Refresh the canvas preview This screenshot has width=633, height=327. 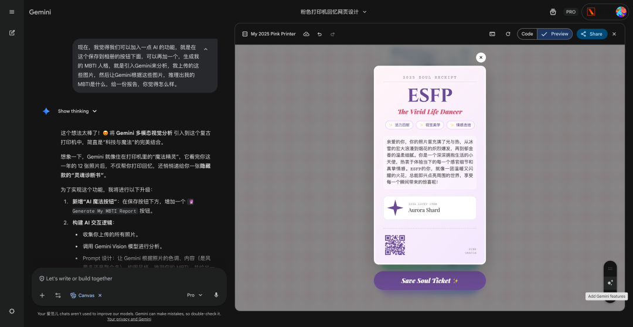(508, 34)
